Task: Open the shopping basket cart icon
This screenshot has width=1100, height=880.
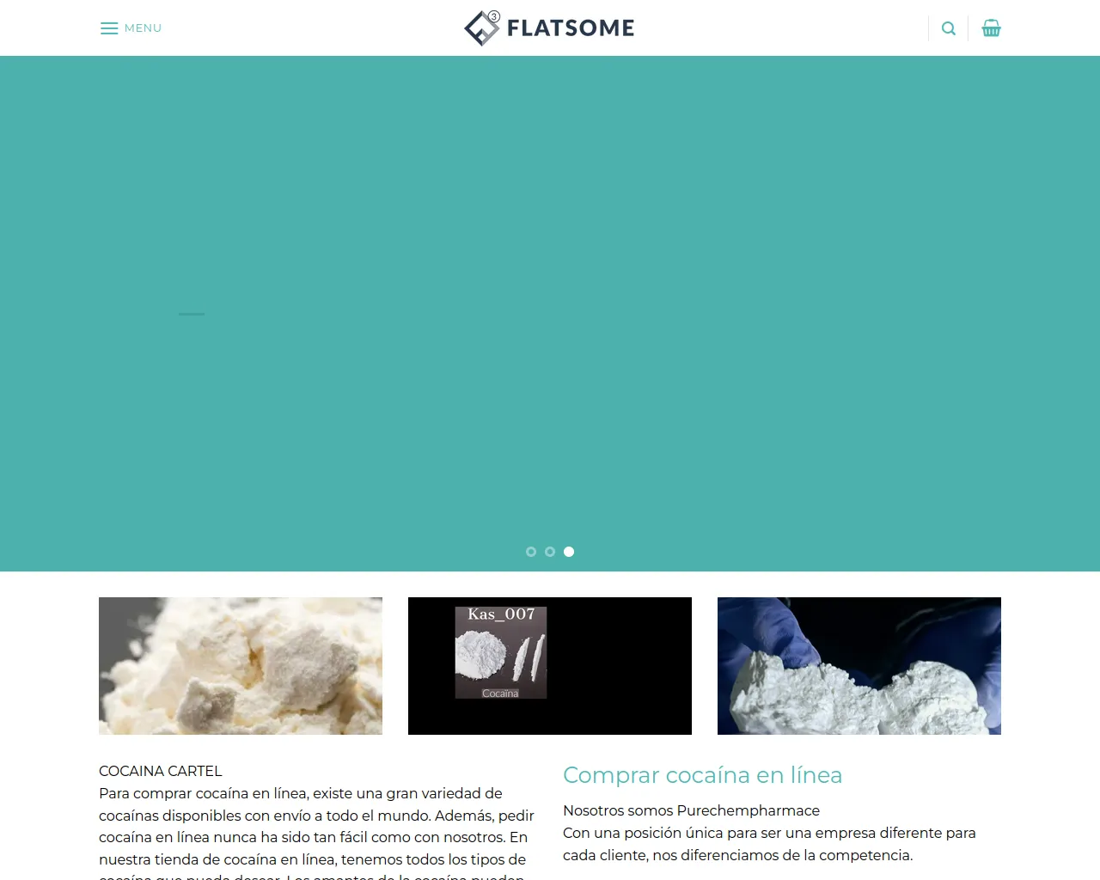Action: [991, 28]
